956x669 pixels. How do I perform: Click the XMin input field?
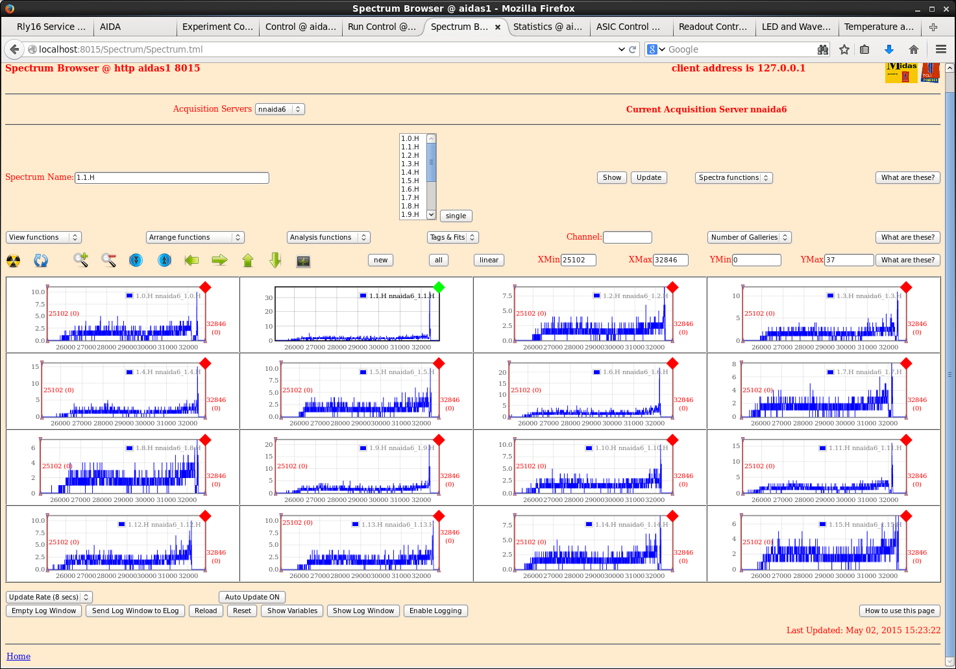pos(578,260)
